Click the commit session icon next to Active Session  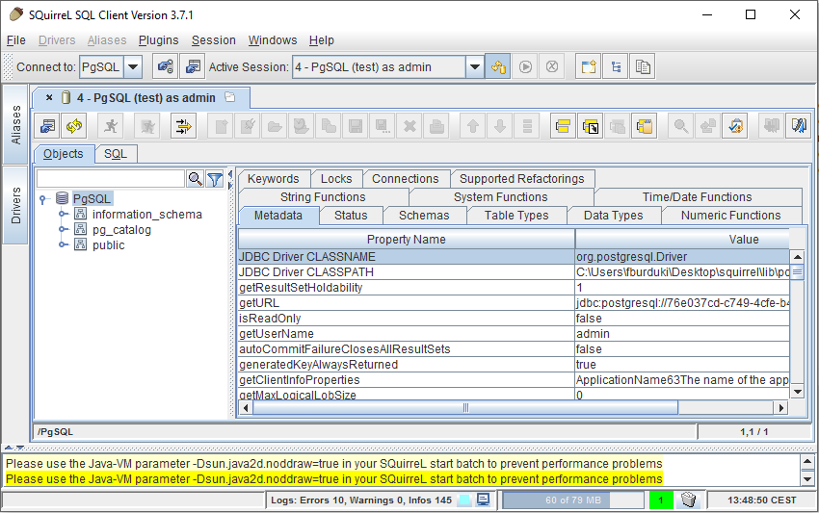pyautogui.click(x=497, y=67)
